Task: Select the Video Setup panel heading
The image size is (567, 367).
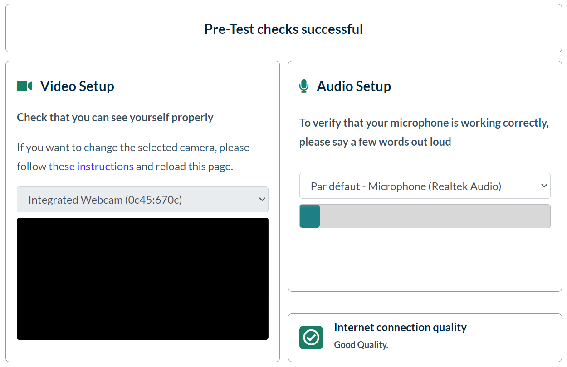Action: (77, 86)
